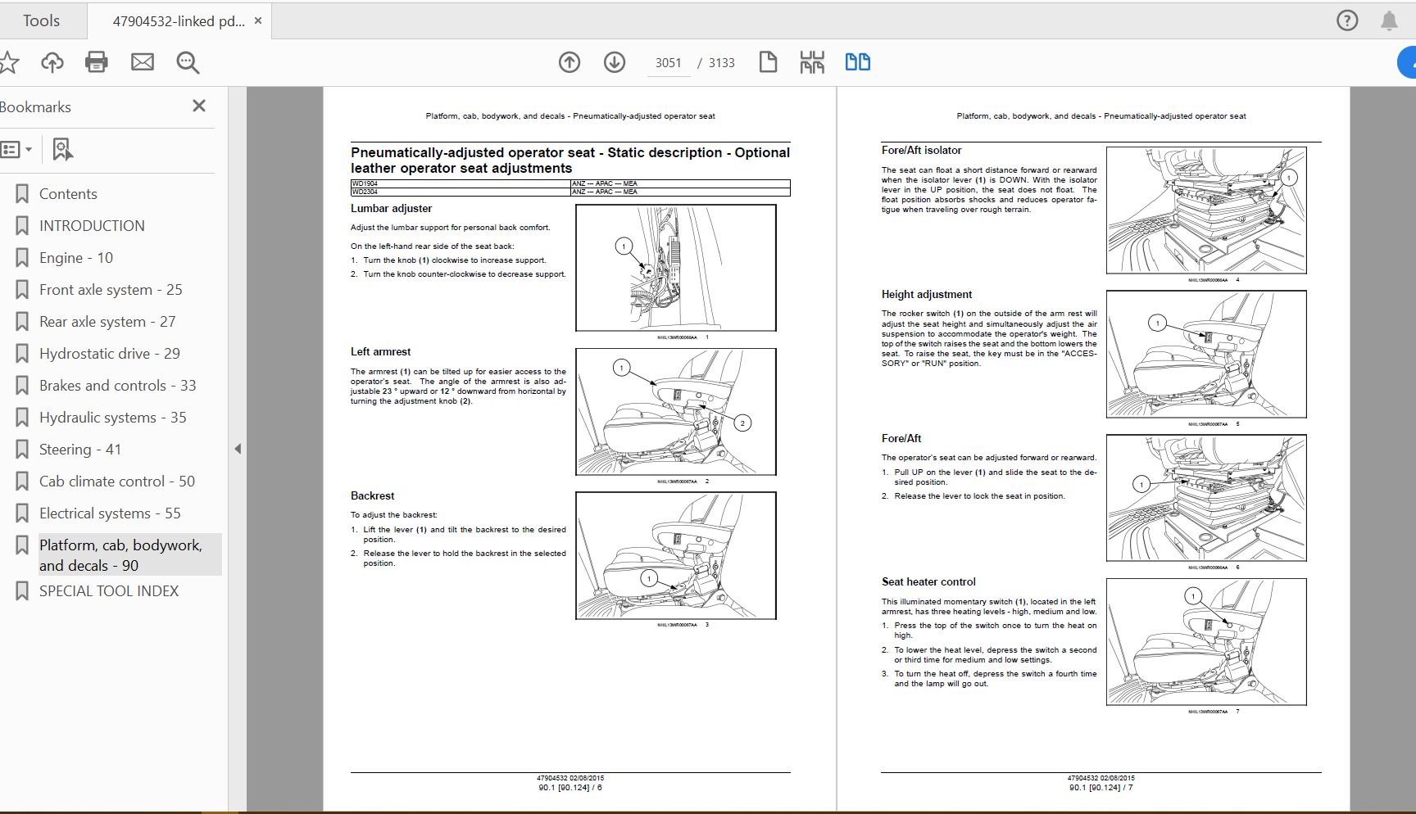Screen dimensions: 1416x814
Task: Send file by email envelope icon
Action: point(143,62)
